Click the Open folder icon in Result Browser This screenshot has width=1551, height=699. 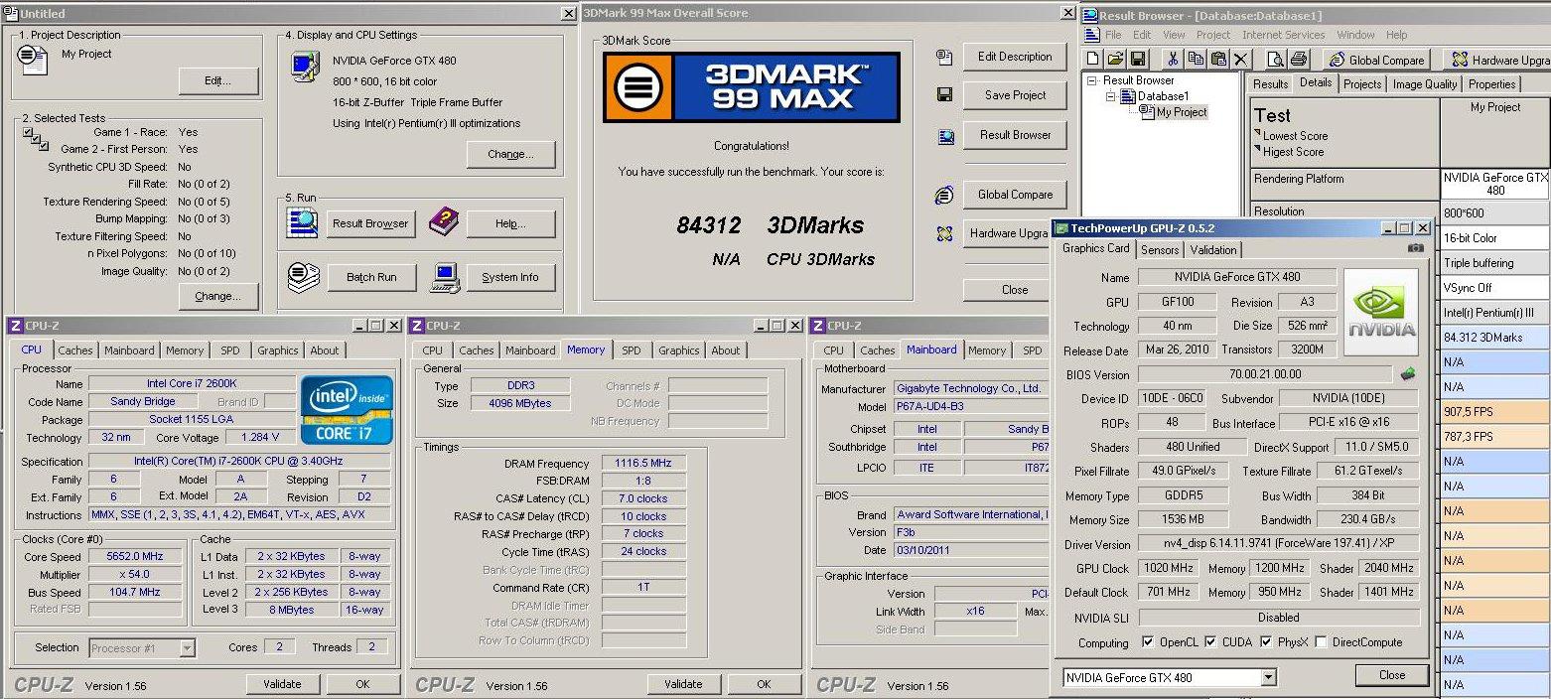click(x=1115, y=60)
